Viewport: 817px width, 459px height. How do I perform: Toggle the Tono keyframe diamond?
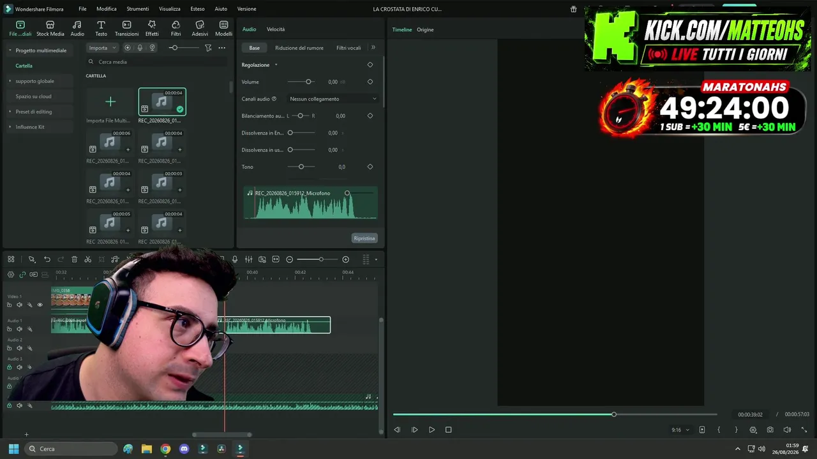click(x=370, y=166)
